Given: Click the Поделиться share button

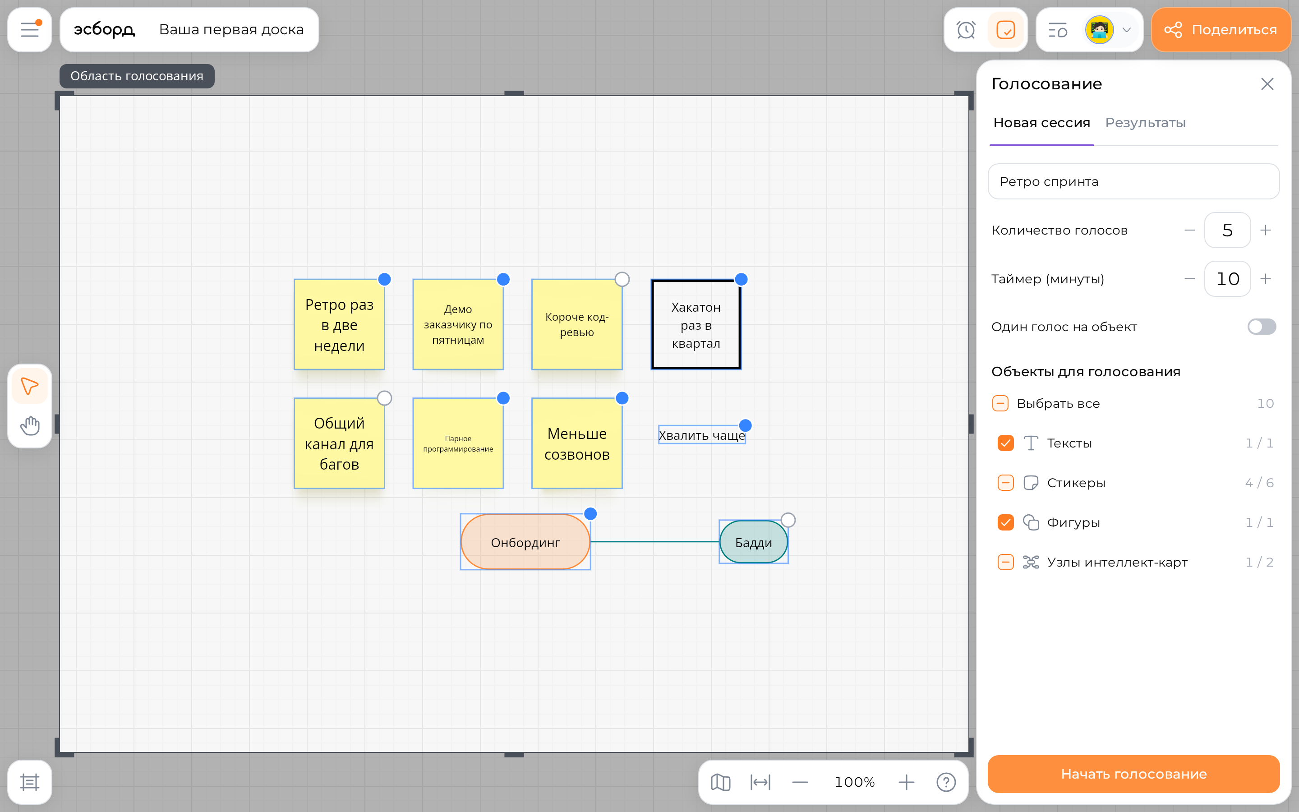Looking at the screenshot, I should 1221,29.
